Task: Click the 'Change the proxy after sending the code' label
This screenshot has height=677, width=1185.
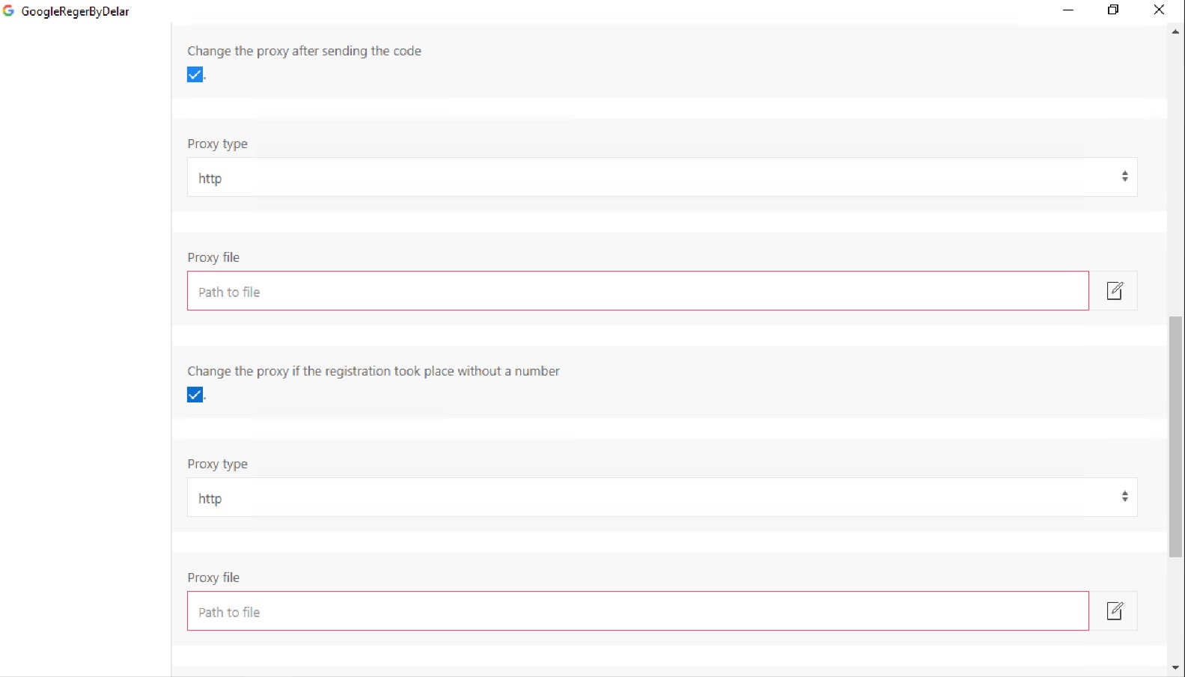Action: click(x=304, y=51)
